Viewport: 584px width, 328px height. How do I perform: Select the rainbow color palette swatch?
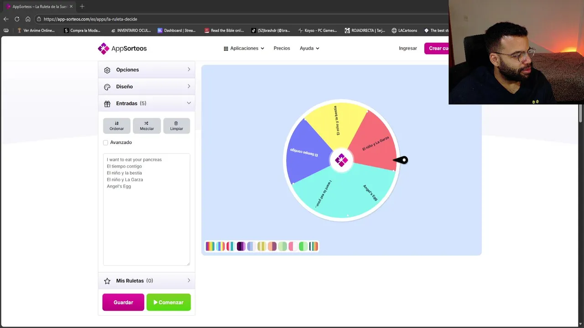point(210,246)
